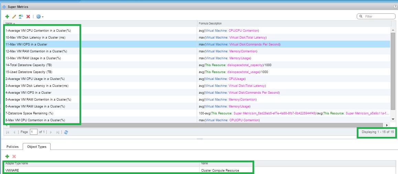The height and width of the screenshot is (174, 398).
Task: Click the vertical scrollbar of the metrics list
Action: 393,69
